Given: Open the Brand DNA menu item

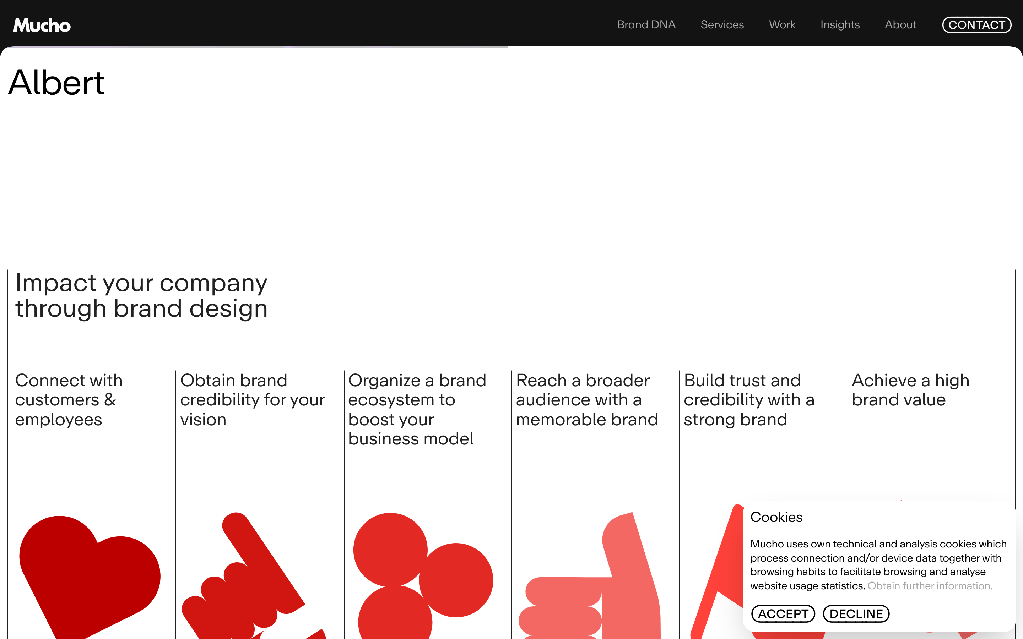Looking at the screenshot, I should [646, 24].
